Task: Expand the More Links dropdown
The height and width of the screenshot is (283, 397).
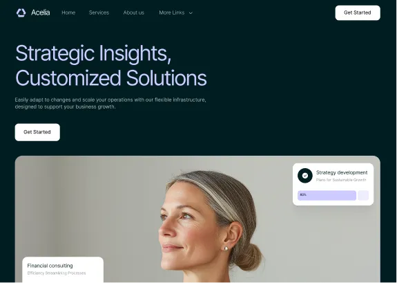Action: [x=175, y=12]
